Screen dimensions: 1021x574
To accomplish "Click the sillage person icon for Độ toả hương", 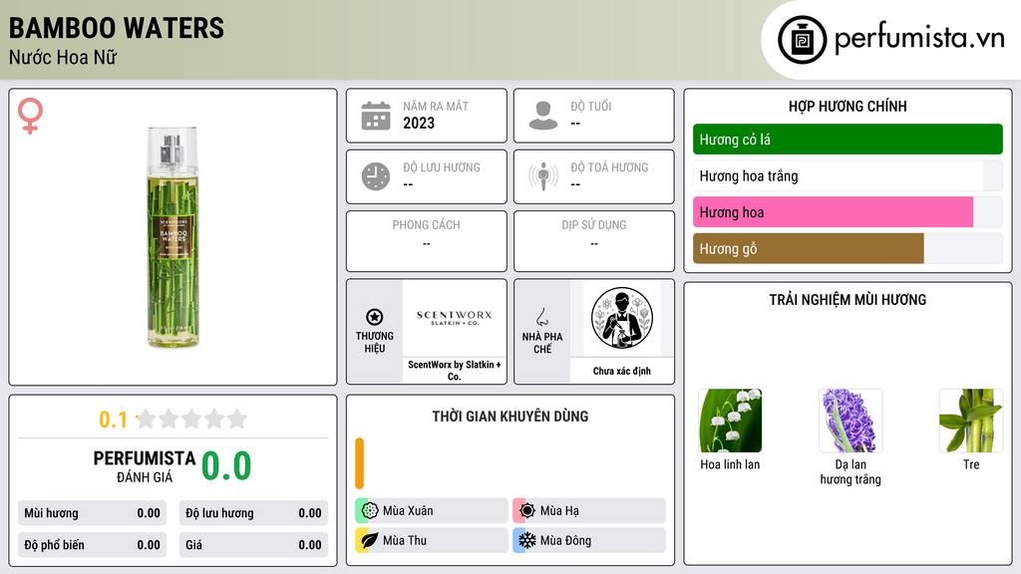I will point(543,176).
